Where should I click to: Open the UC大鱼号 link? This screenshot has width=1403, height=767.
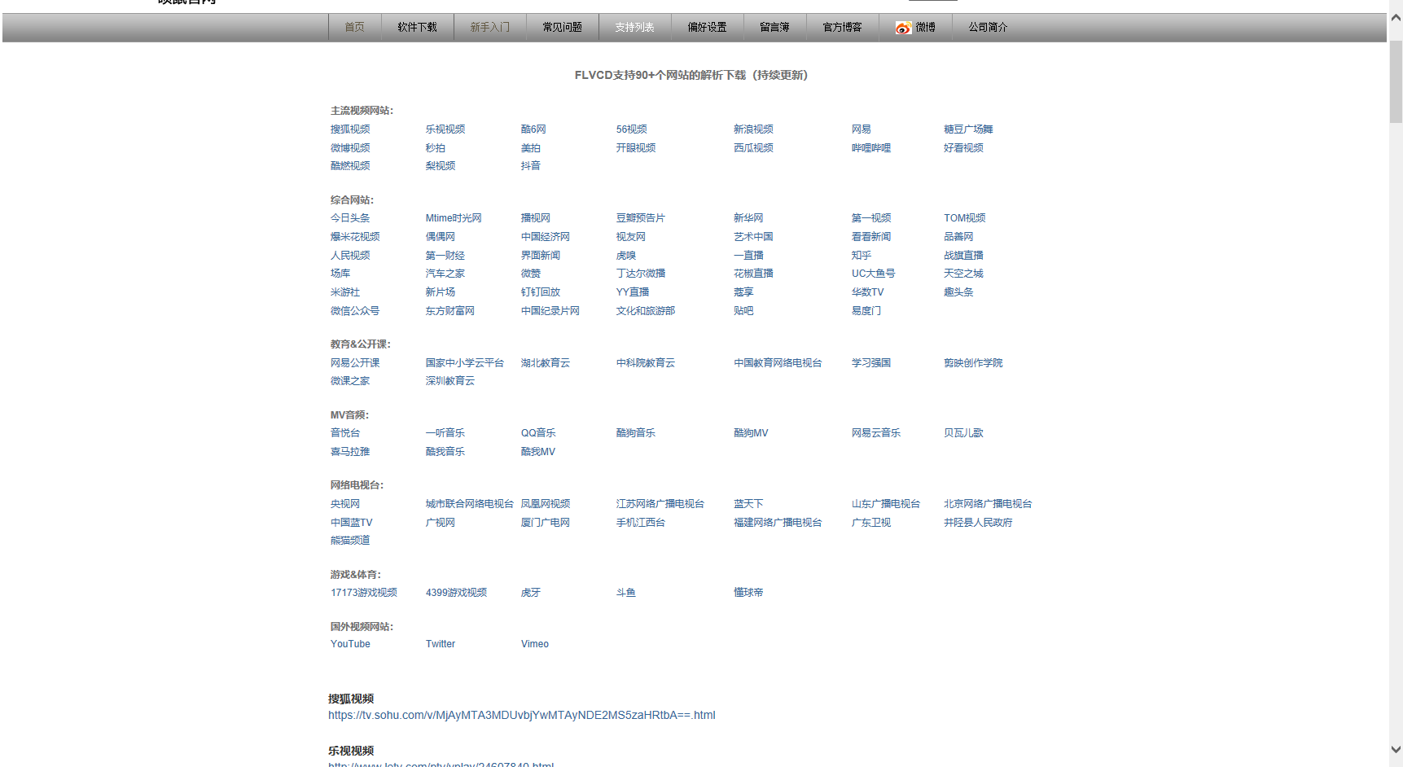point(874,274)
